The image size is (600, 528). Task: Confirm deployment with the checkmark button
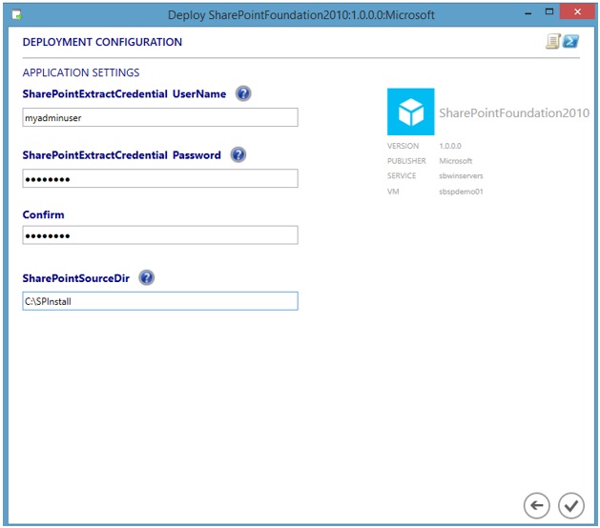[x=571, y=505]
